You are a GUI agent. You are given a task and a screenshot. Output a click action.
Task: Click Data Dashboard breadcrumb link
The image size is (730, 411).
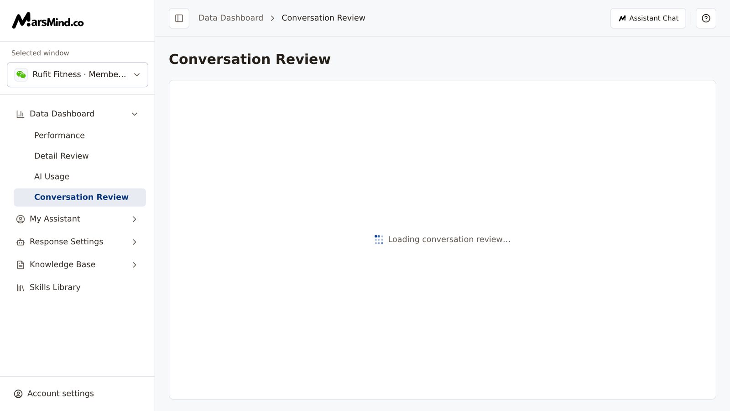pos(231,18)
